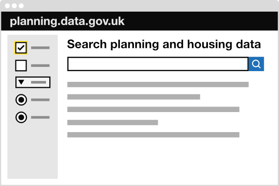
Task: Click the label line beside the empty checkbox
Action: pos(40,66)
